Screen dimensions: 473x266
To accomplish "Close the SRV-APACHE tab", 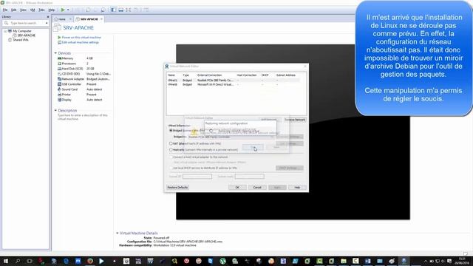I will (102, 19).
